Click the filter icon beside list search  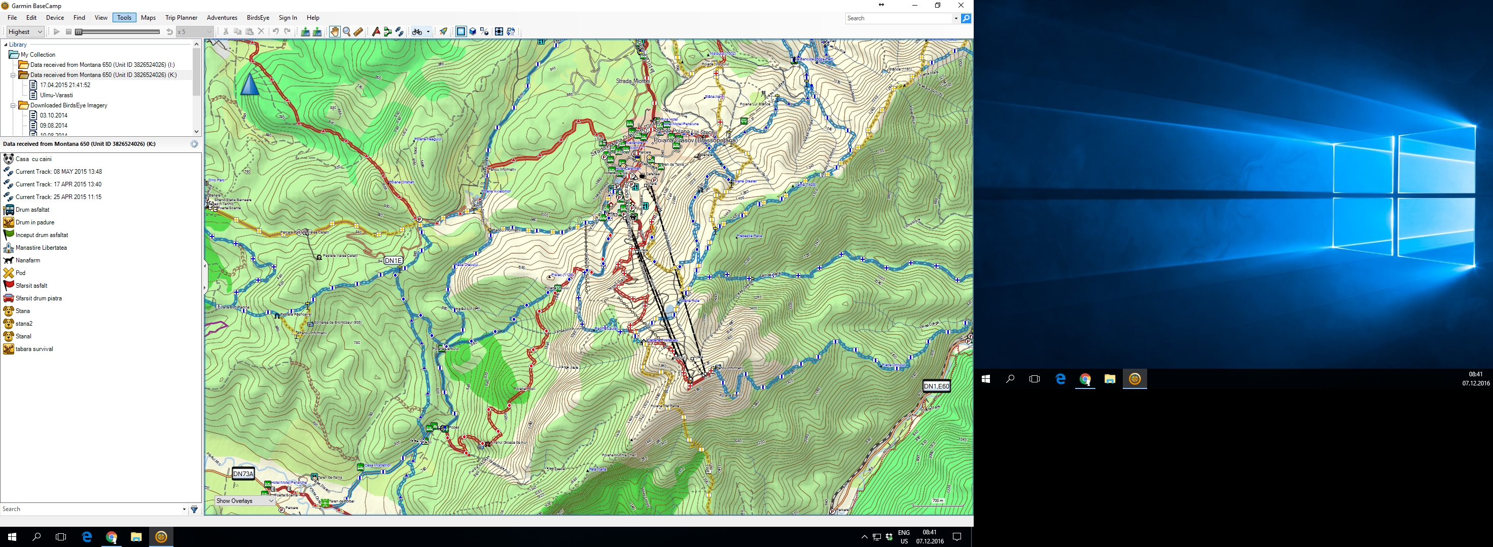click(x=194, y=510)
